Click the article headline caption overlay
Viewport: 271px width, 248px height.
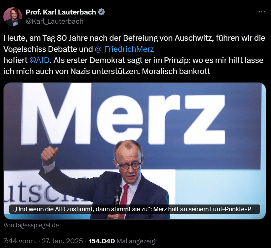[x=134, y=209]
